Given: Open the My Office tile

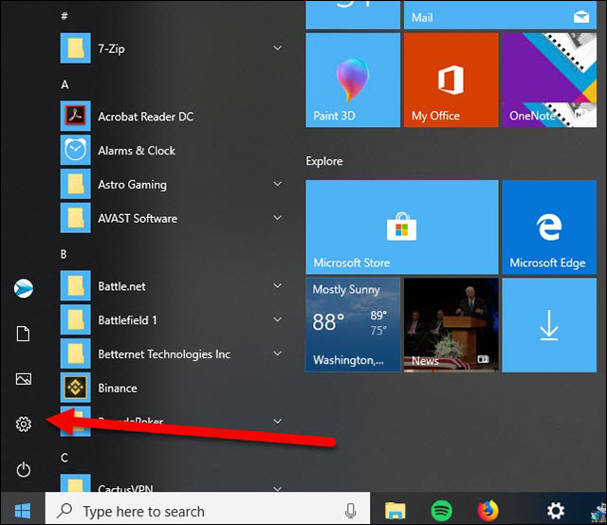Looking at the screenshot, I should click(x=451, y=81).
